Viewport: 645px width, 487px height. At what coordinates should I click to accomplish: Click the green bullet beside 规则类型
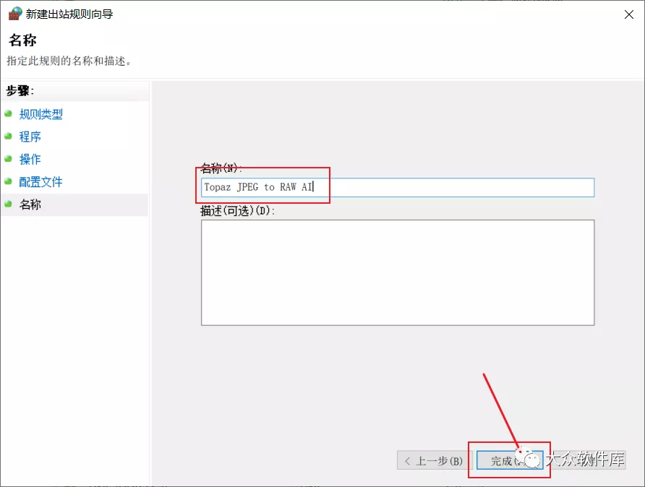pos(8,114)
